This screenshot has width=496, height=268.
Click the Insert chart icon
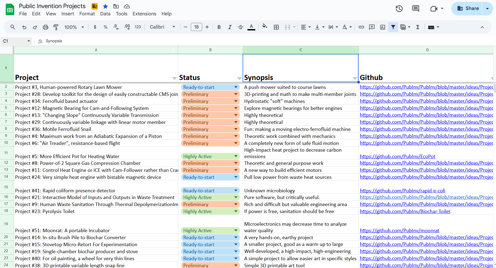tap(383, 27)
